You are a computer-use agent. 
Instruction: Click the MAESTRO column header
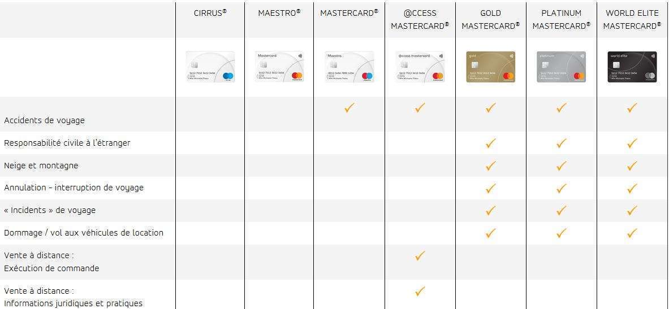[279, 13]
